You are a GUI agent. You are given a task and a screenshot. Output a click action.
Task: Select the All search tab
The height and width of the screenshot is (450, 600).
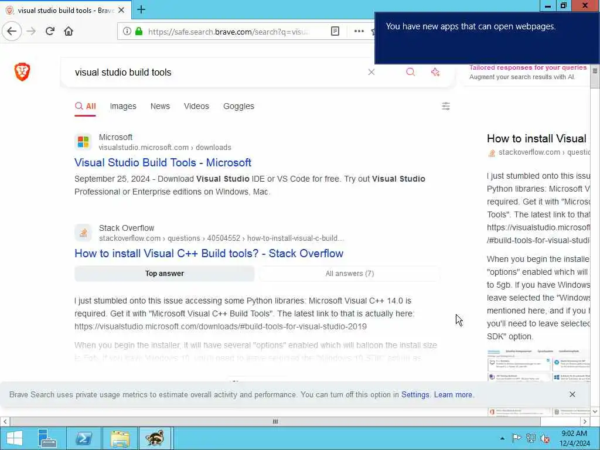(86, 107)
